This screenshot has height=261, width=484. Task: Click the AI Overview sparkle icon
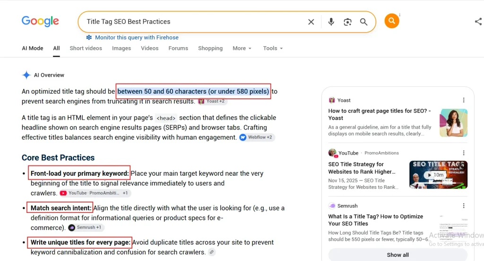(26, 75)
